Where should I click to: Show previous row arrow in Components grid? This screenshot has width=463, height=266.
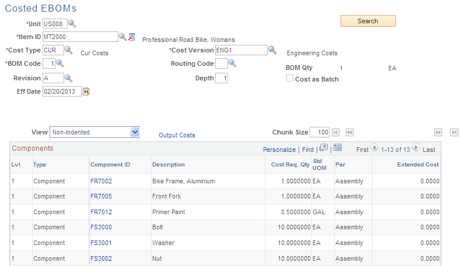coord(374,147)
